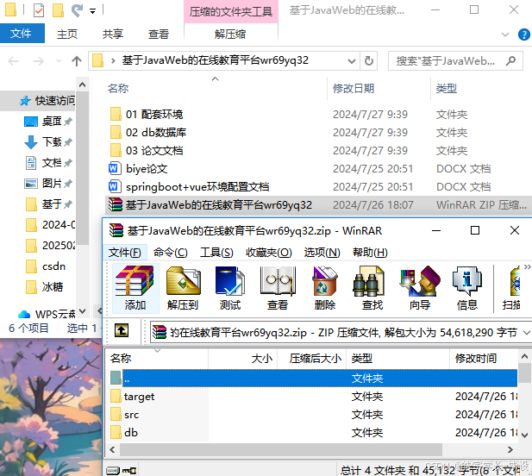Switch to the 主页 ribbon tab

click(67, 34)
